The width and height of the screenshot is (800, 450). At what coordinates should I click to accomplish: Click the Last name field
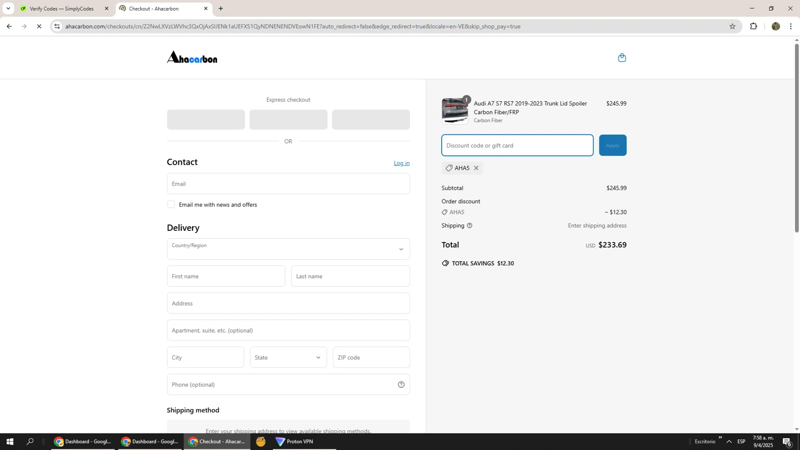pyautogui.click(x=350, y=276)
